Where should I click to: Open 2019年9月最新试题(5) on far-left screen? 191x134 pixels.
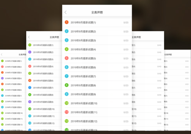click(13, 84)
